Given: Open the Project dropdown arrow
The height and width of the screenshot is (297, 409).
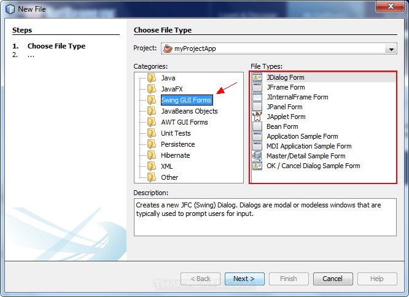Looking at the screenshot, I should [391, 49].
